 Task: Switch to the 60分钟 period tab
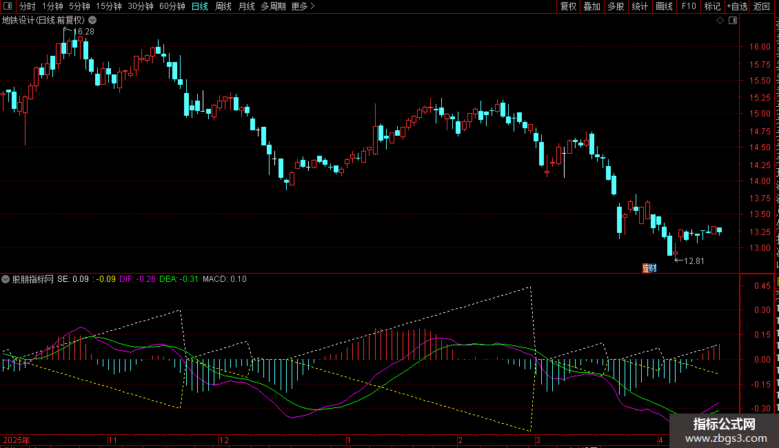pos(172,7)
